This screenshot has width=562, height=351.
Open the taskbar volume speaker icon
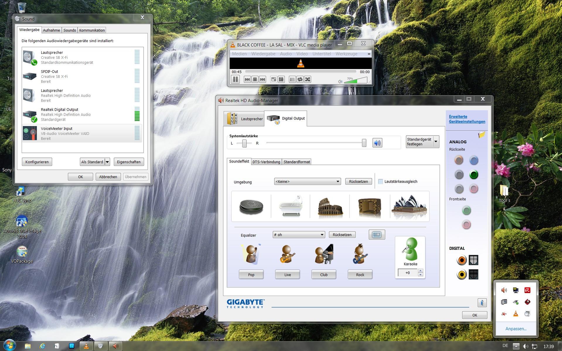tap(526, 347)
